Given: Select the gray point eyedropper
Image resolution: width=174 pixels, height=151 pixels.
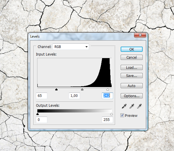Looking at the screenshot, I should (x=132, y=106).
